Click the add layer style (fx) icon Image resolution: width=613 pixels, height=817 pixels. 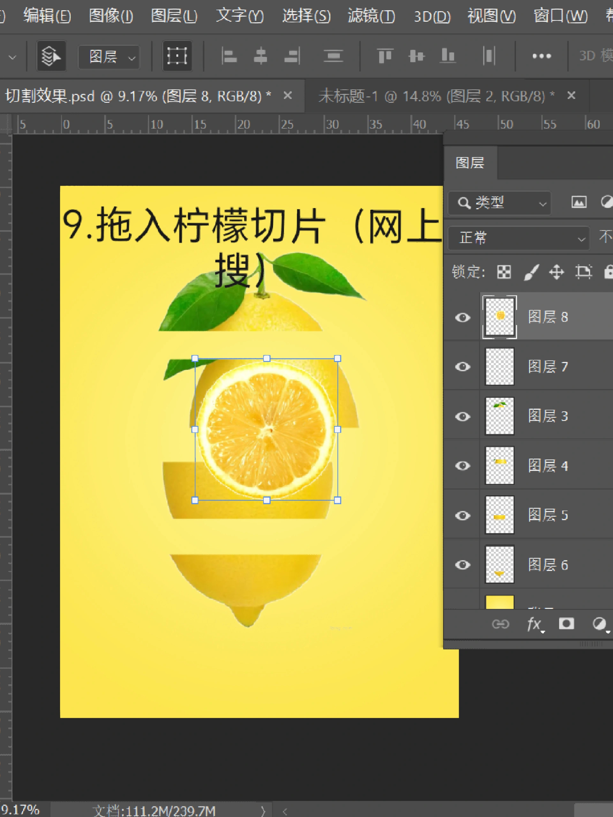(534, 624)
